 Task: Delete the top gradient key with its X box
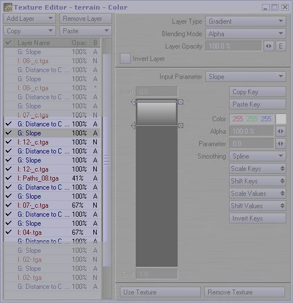[x=180, y=102]
